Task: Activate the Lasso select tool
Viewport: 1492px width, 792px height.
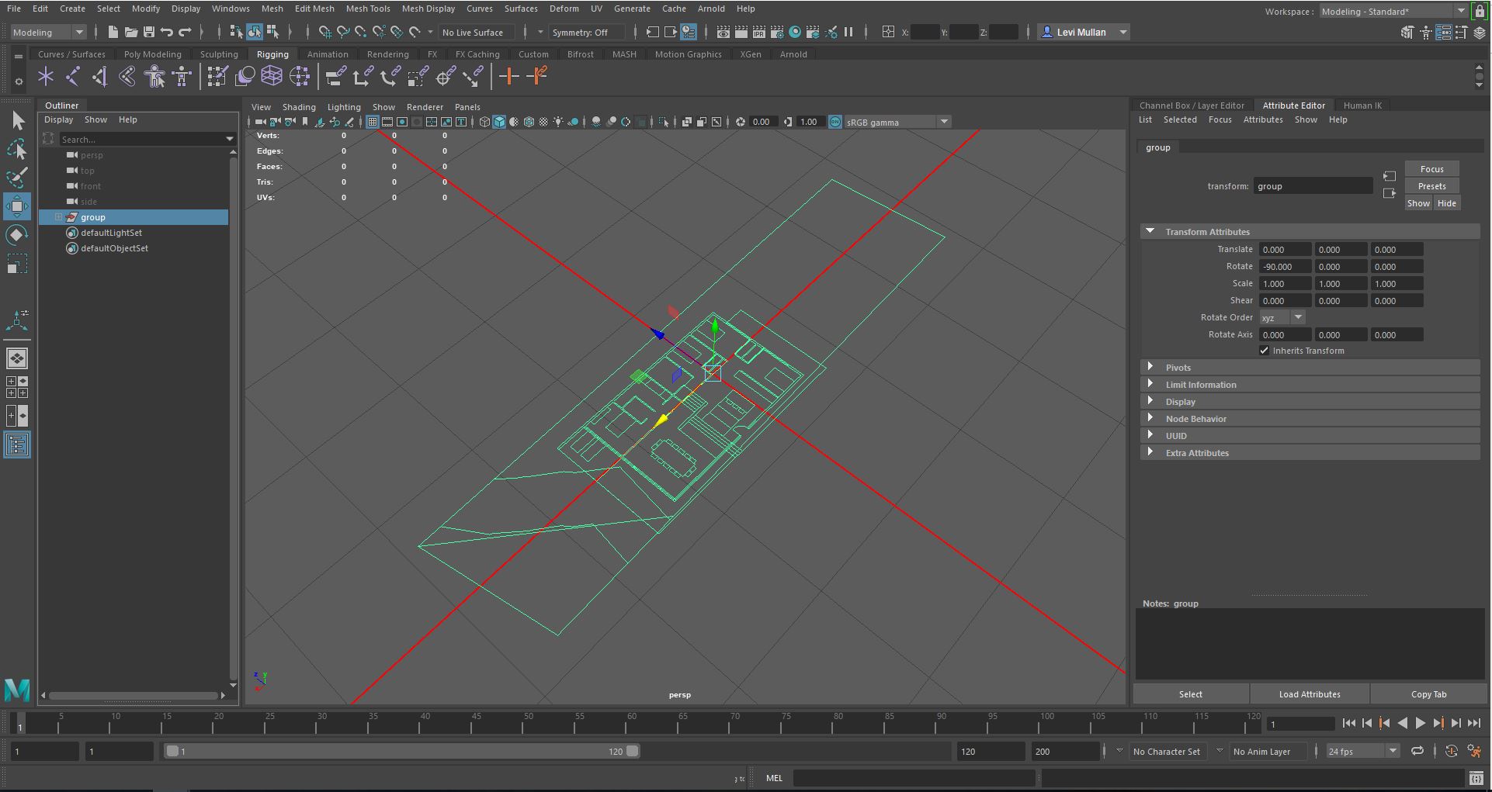Action: pyautogui.click(x=17, y=149)
